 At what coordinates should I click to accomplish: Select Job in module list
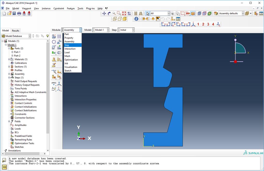pos(73,63)
